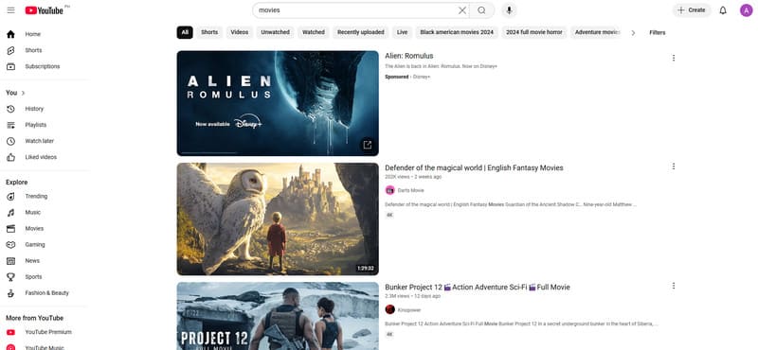Expand the You section chevron

23,93
